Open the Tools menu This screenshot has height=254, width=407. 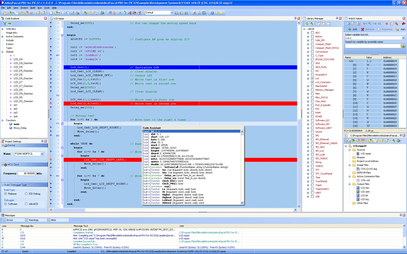(47, 8)
